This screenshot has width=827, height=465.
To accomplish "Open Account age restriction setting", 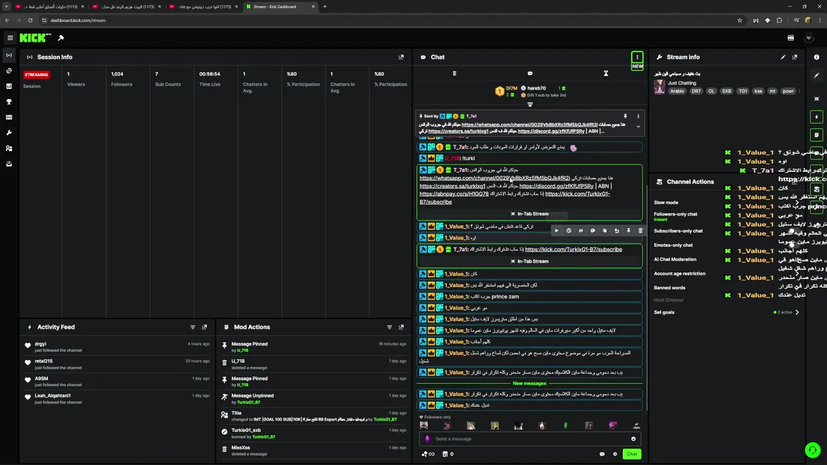I will (680, 273).
